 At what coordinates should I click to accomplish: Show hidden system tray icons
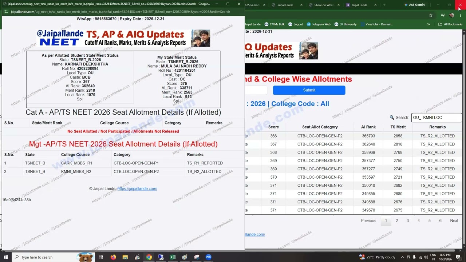click(403, 257)
